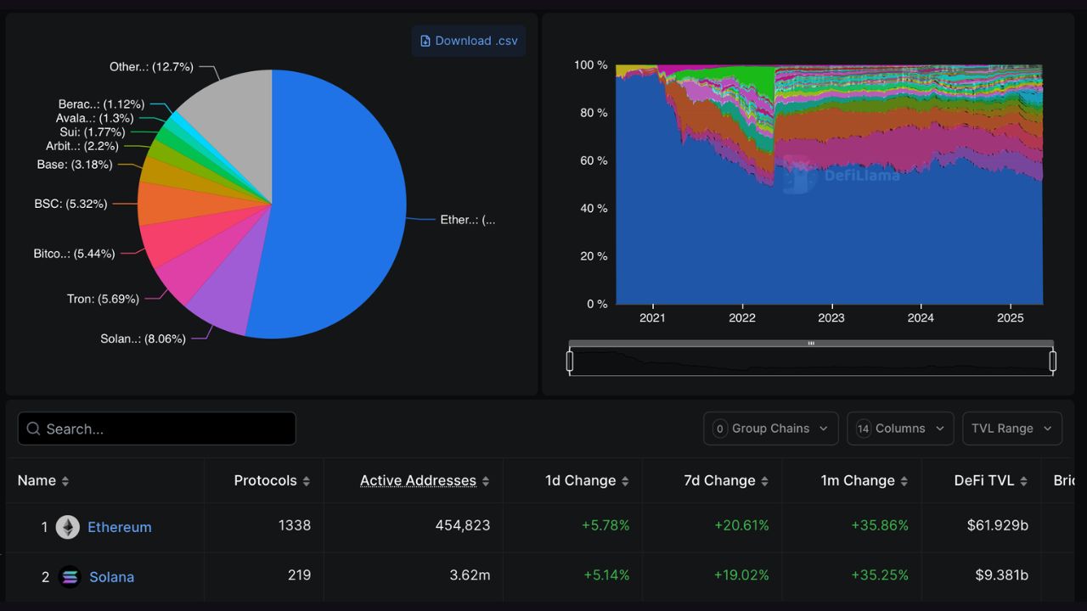
Task: Click the 'Arbit..: (2.2%)' pie label
Action: coord(82,146)
